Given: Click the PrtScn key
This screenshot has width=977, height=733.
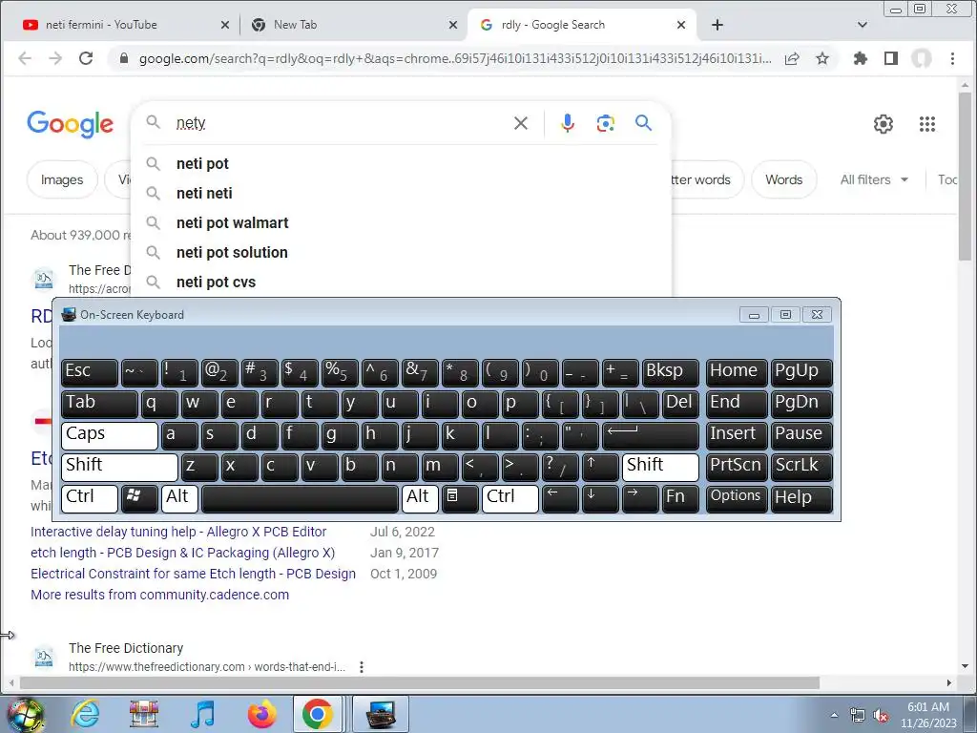Looking at the screenshot, I should 736,467.
